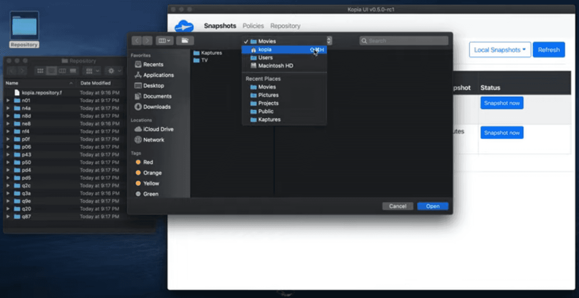Choose Macintosh HD in the path menu
Image resolution: width=579 pixels, height=298 pixels.
click(284, 66)
